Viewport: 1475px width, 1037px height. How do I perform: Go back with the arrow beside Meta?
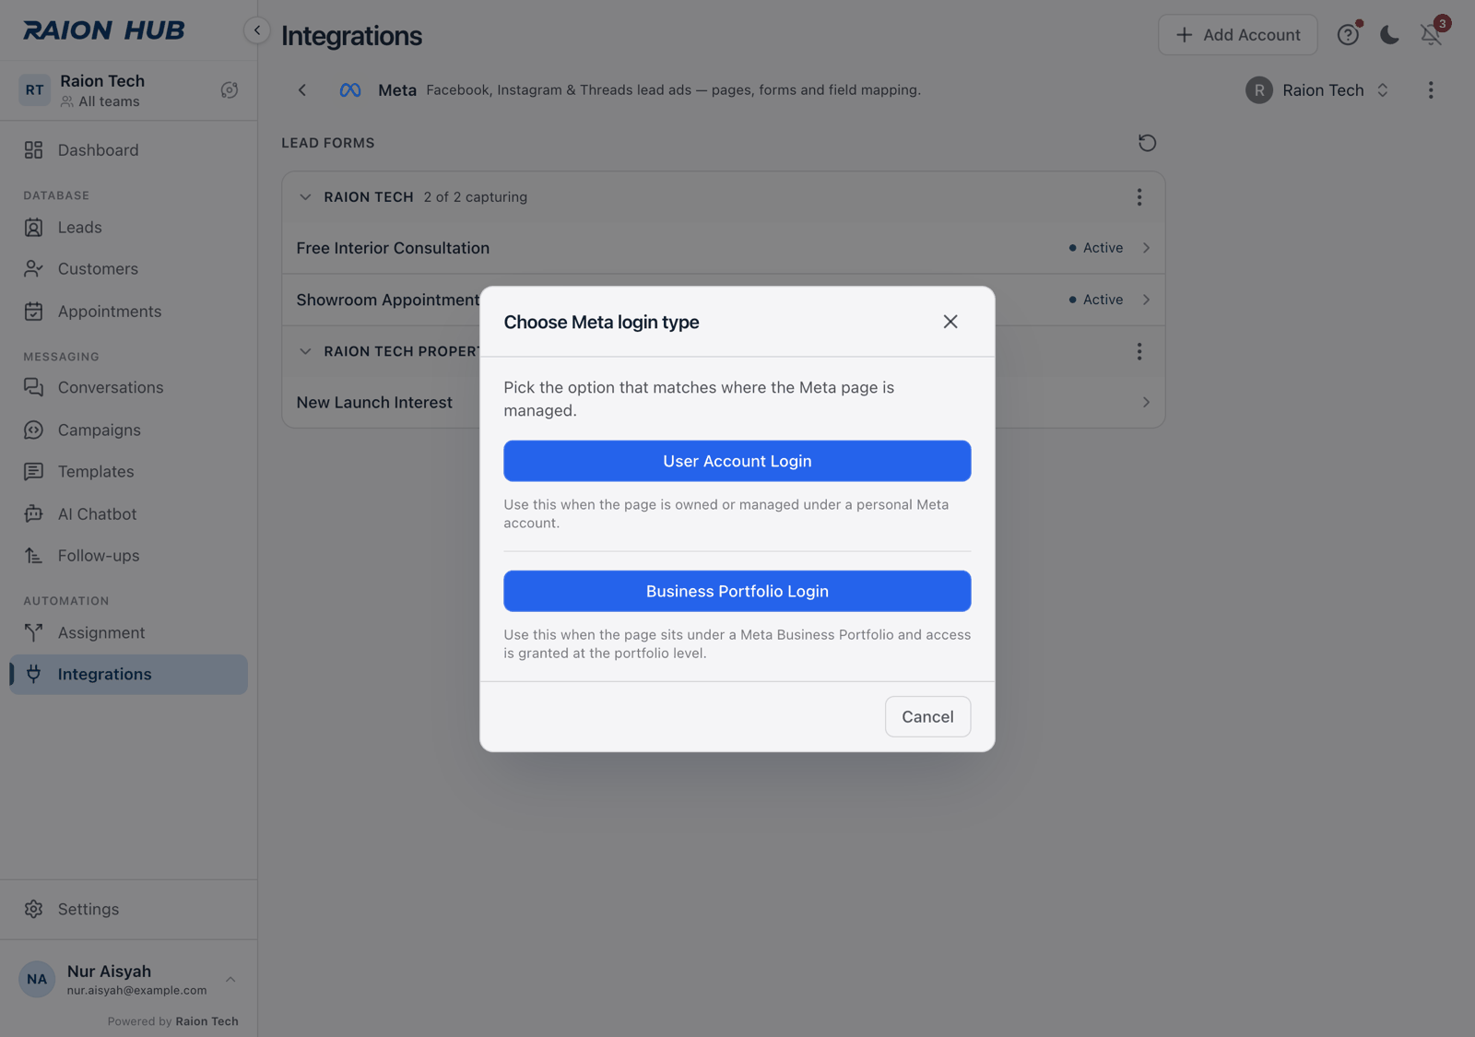[x=302, y=90]
